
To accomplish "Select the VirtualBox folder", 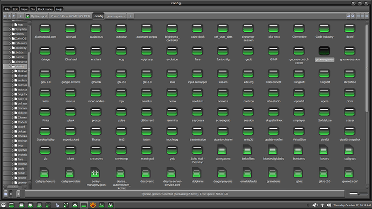I will coord(299,134).
